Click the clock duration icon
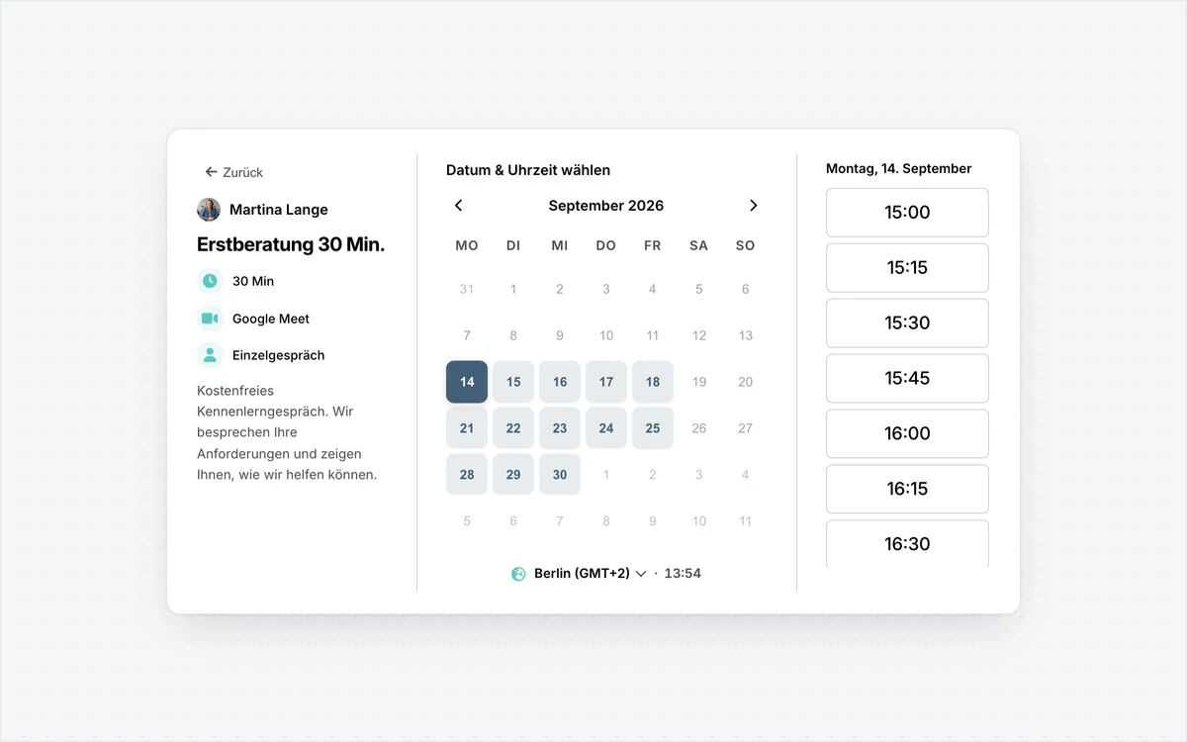This screenshot has height=742, width=1187. pyautogui.click(x=210, y=281)
